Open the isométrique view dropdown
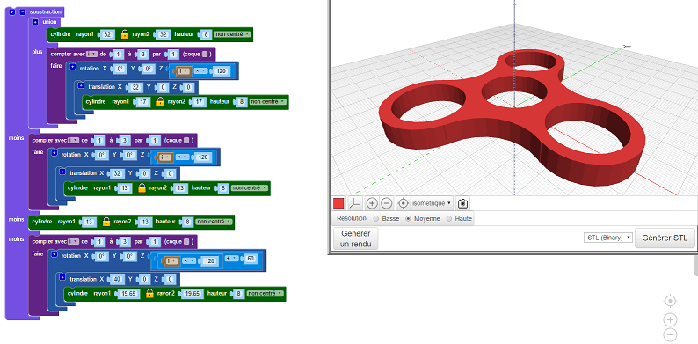Viewport: 698px width, 344px height. 432,203
